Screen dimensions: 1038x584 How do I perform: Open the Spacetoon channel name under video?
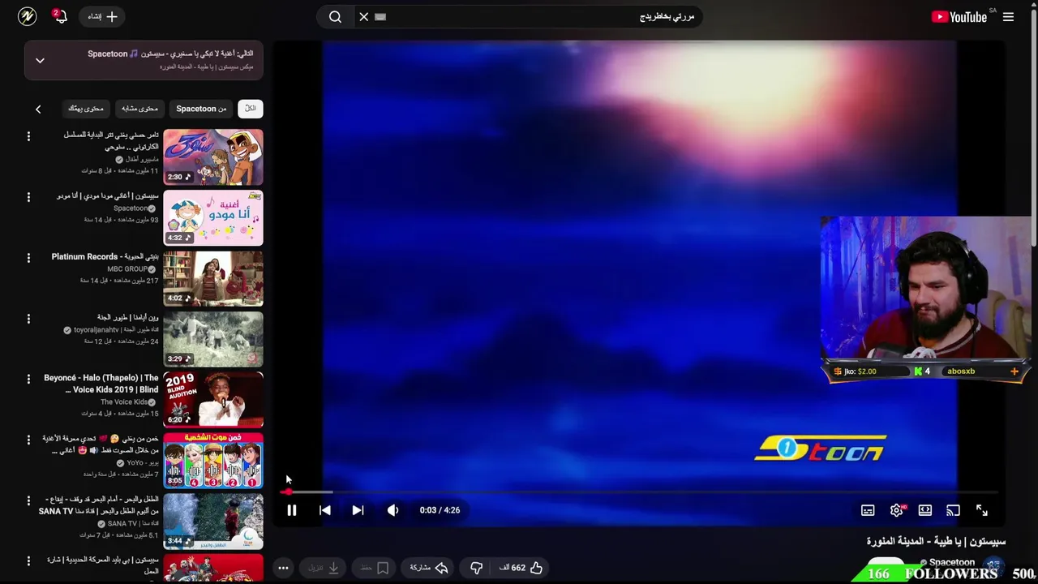[x=952, y=562]
